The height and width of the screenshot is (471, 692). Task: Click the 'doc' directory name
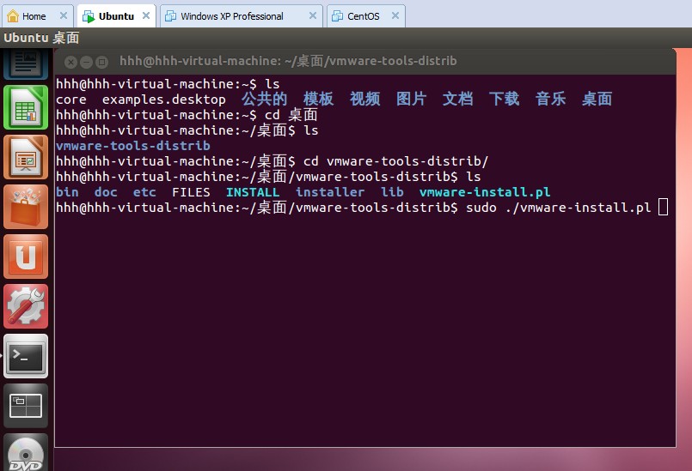pyautogui.click(x=106, y=192)
